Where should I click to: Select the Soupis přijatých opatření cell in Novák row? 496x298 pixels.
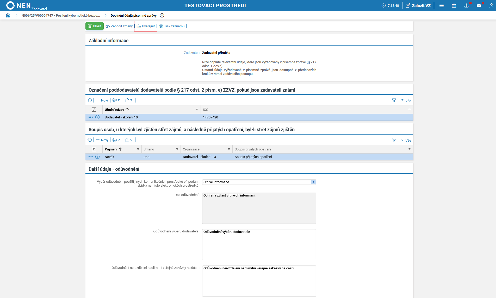pos(253,157)
